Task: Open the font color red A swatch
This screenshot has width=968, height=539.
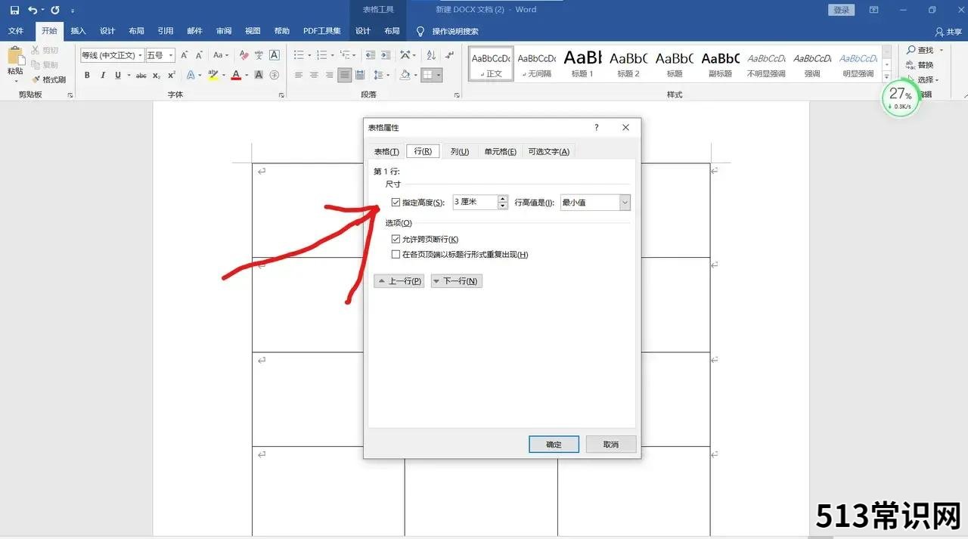Action: [236, 75]
